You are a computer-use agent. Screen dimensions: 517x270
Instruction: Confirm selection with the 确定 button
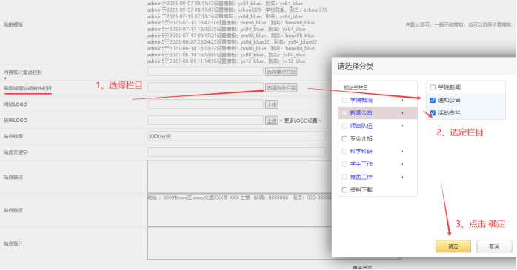click(453, 246)
